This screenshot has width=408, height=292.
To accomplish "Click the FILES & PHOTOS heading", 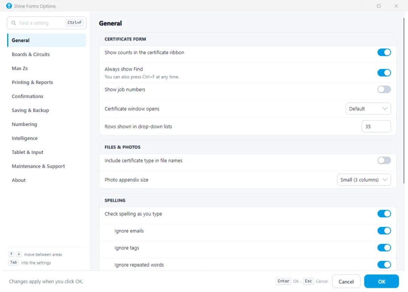I will 122,147.
